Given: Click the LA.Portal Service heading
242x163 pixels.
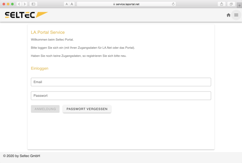Looking at the screenshot, I should point(48,32).
